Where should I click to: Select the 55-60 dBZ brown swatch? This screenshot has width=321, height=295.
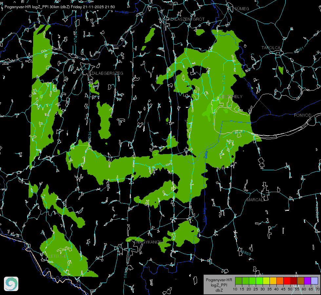301,281
